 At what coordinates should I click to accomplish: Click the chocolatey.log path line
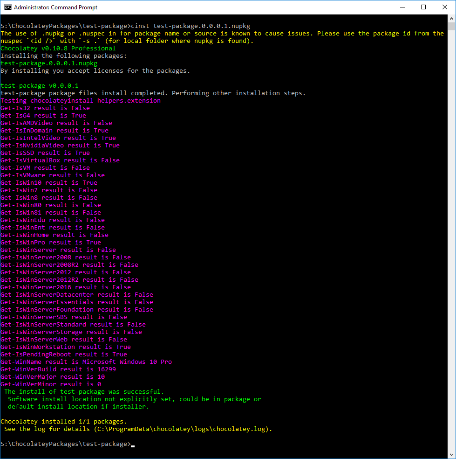138,429
